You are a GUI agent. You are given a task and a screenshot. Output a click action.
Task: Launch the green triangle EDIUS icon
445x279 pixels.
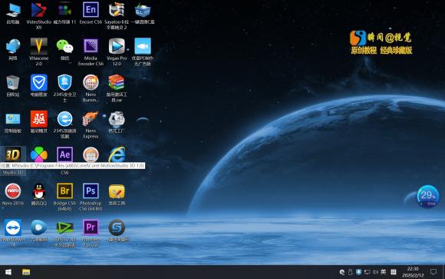tap(64, 228)
